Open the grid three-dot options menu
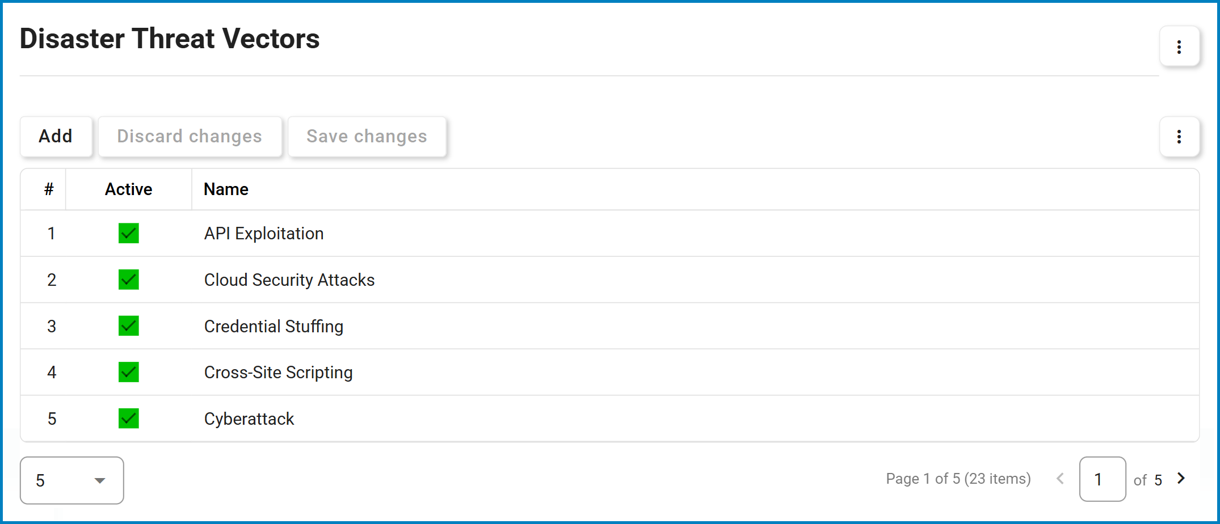The width and height of the screenshot is (1220, 524). click(1179, 137)
